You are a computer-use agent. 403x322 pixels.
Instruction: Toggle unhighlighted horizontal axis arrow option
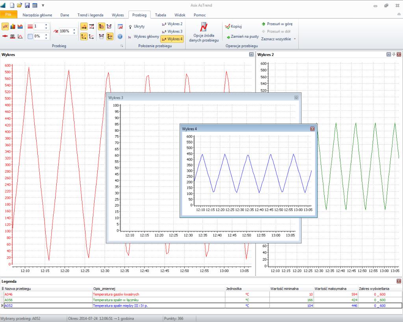pyautogui.click(x=91, y=26)
